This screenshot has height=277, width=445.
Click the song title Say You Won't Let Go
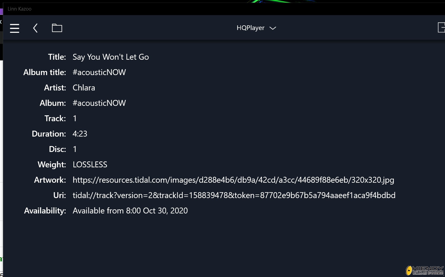click(x=111, y=57)
